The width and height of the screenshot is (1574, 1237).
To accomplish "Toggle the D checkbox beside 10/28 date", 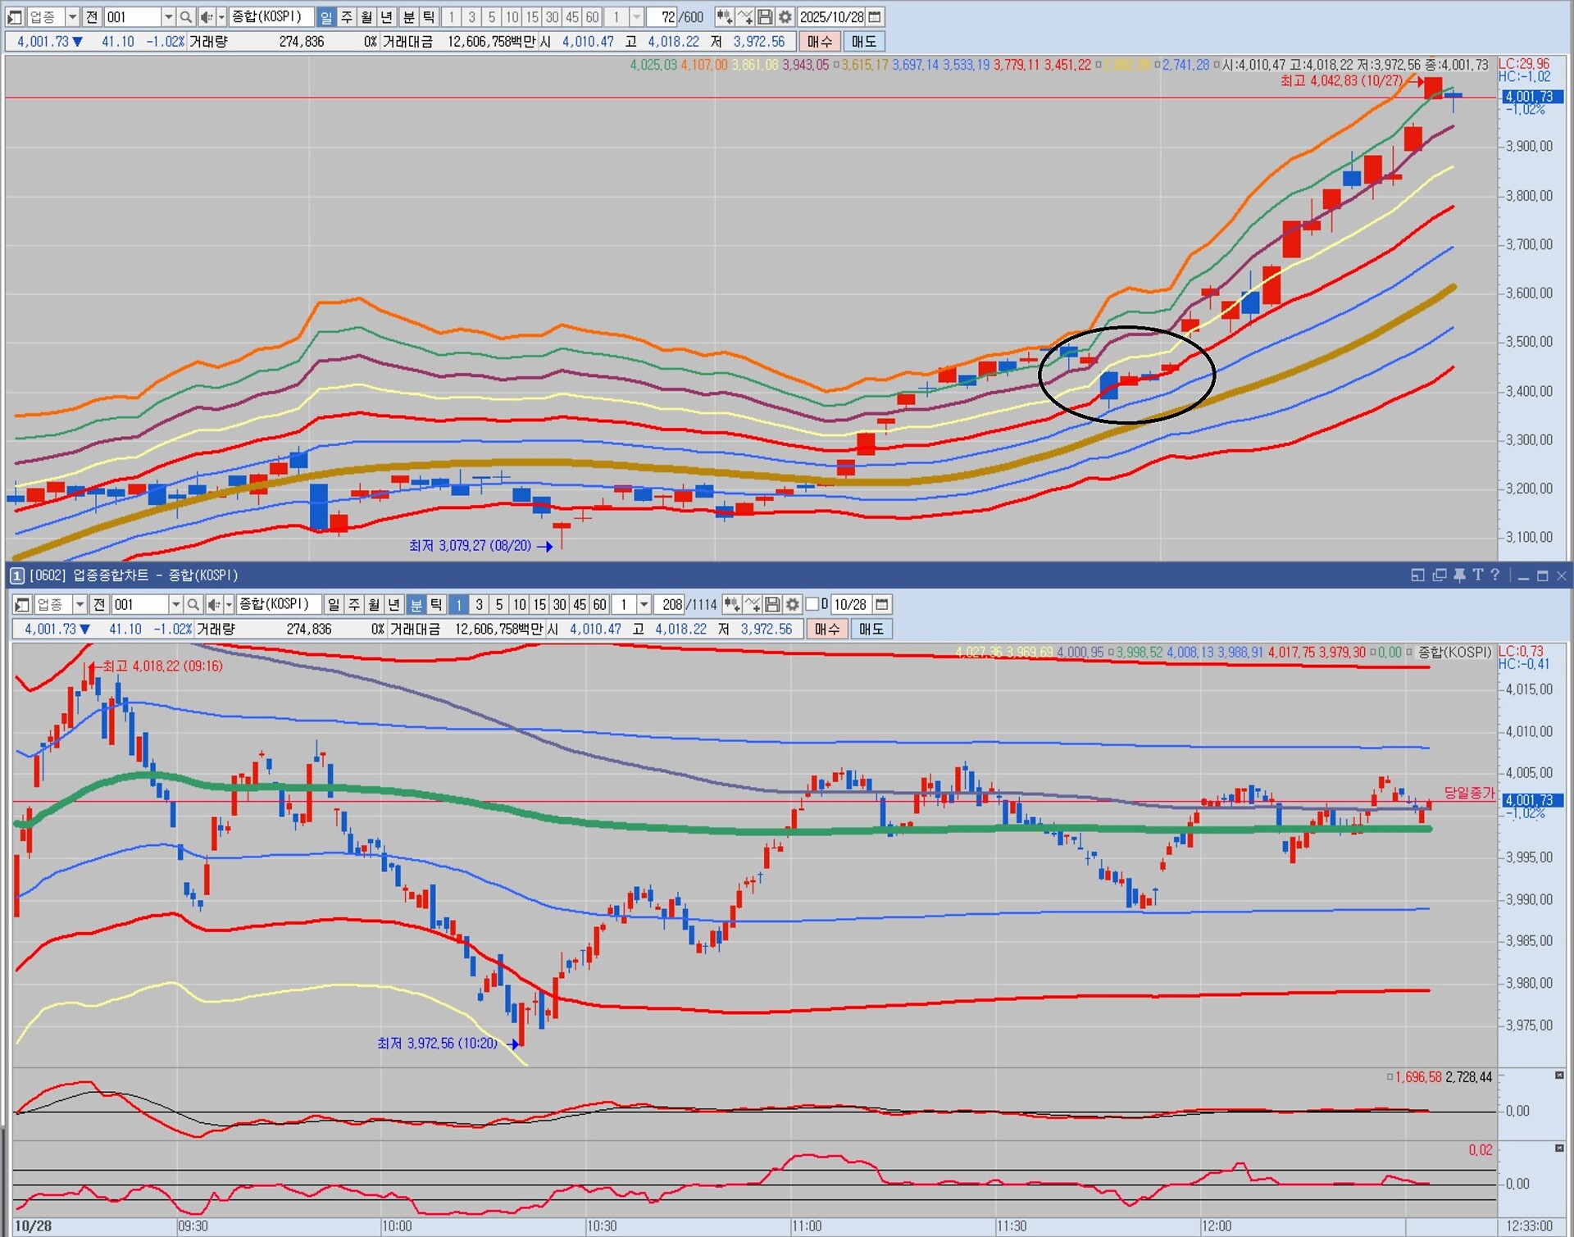I will [x=812, y=605].
